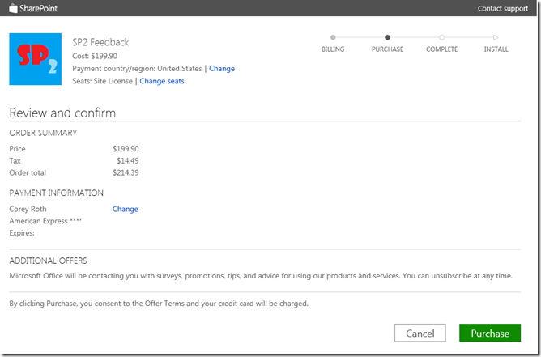Click the Complete step circle
This screenshot has height=357, width=541.
[441, 37]
